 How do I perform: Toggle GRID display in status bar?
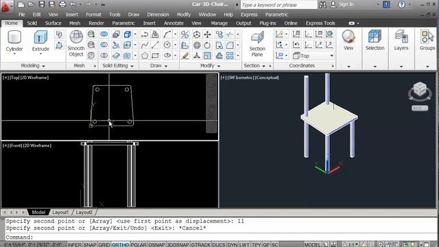pos(104,244)
